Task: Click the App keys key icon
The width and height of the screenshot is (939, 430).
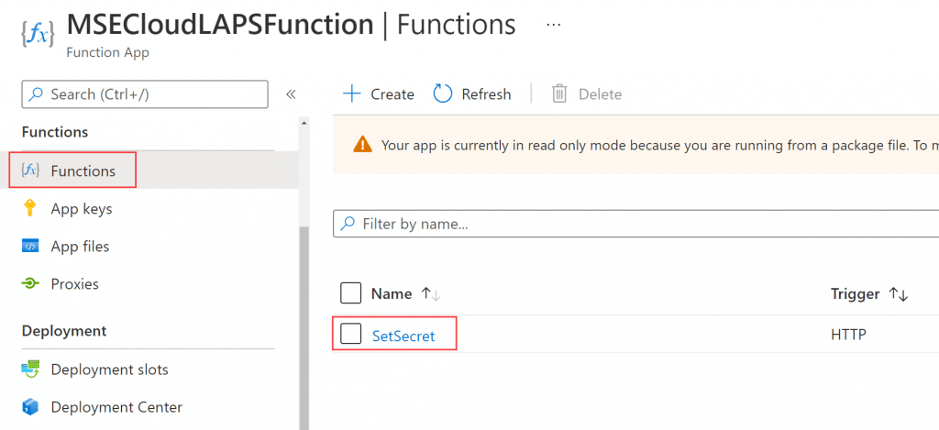Action: point(30,208)
